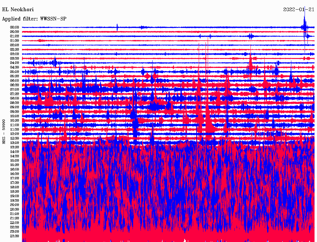Screen dimensions: 317x242
Task: Select the 01:30 time row label
Action: pyautogui.click(x=14, y=41)
